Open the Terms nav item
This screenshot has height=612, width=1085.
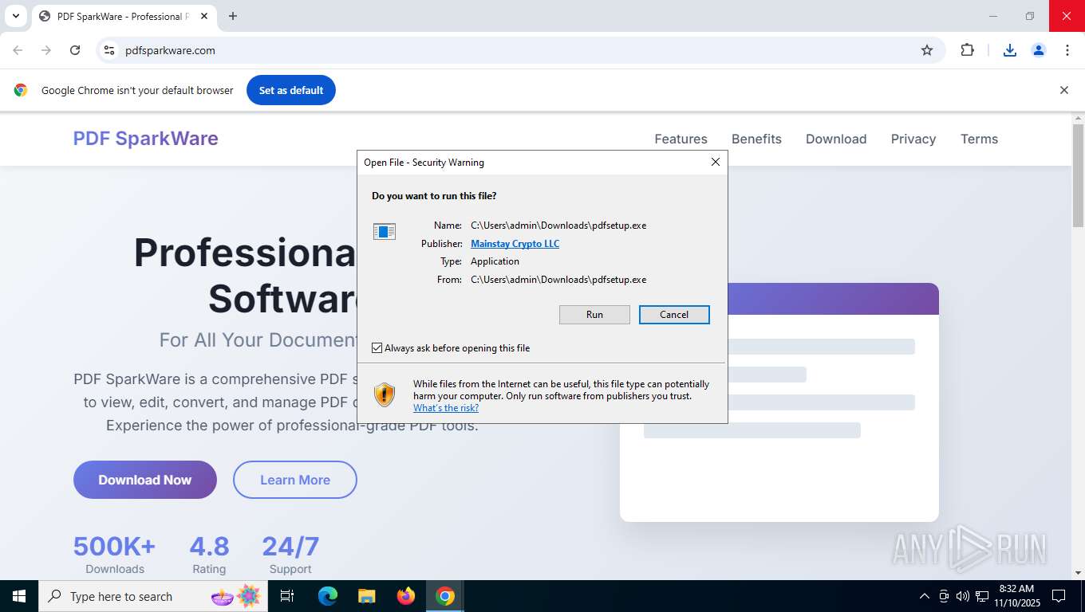pos(979,139)
